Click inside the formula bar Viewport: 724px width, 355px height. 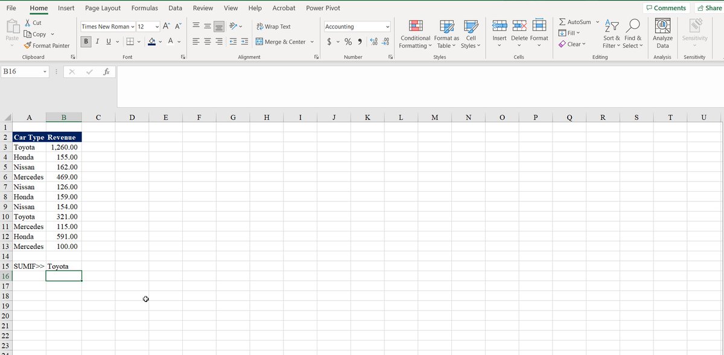(420, 86)
